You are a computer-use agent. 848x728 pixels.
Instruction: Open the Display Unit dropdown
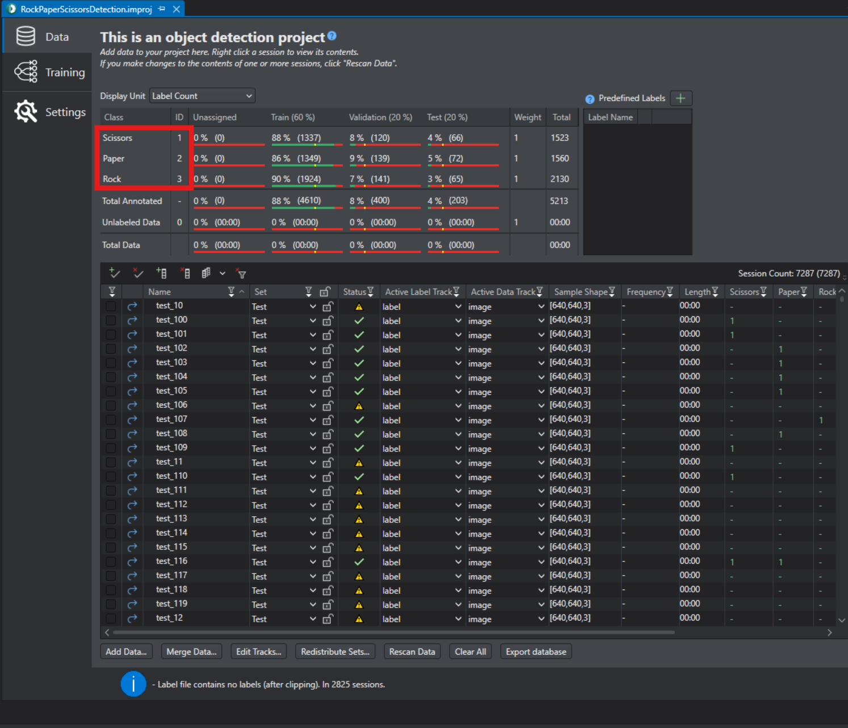tap(202, 96)
